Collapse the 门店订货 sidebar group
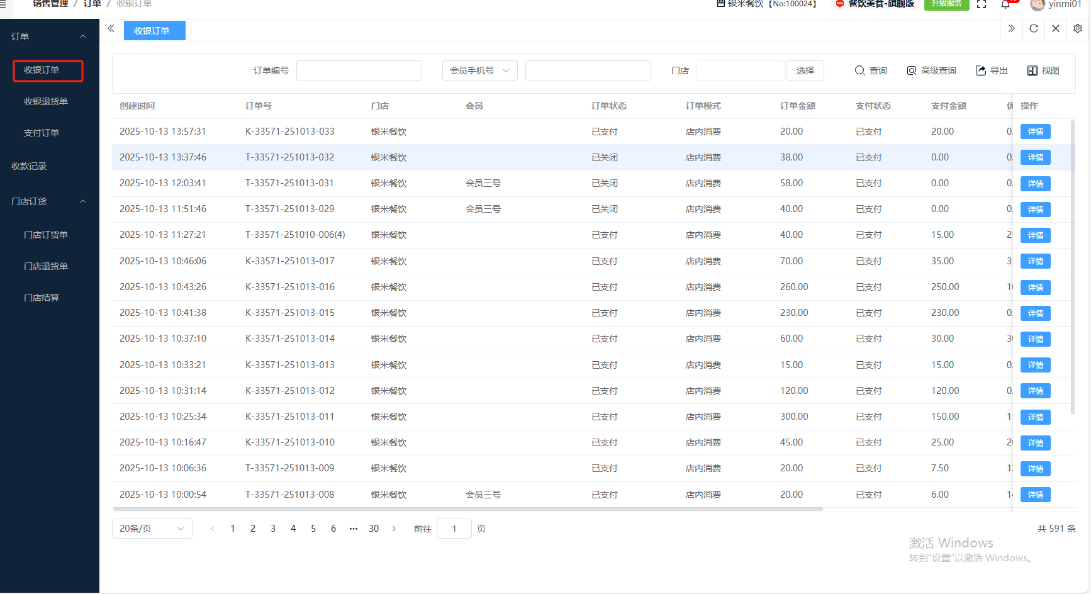 [82, 201]
